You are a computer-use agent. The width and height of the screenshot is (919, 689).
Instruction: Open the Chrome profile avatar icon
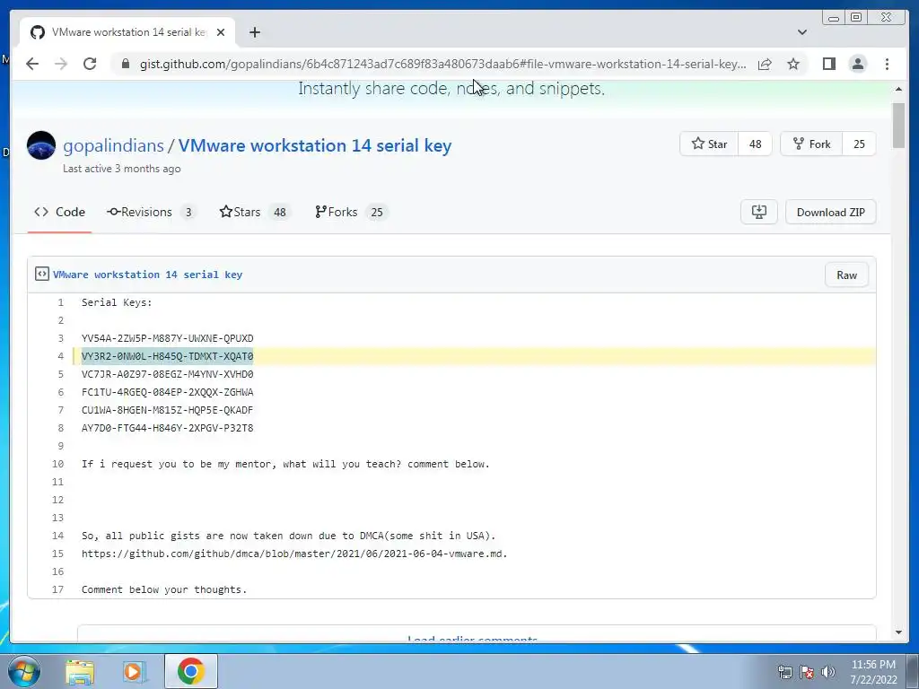858,64
